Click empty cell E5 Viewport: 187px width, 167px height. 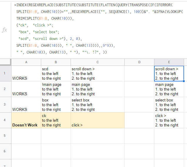[x=169, y=136]
